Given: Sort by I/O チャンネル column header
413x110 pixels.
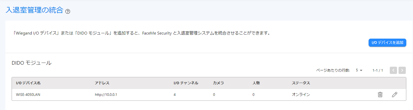Looking at the screenshot, I should [x=186, y=83].
